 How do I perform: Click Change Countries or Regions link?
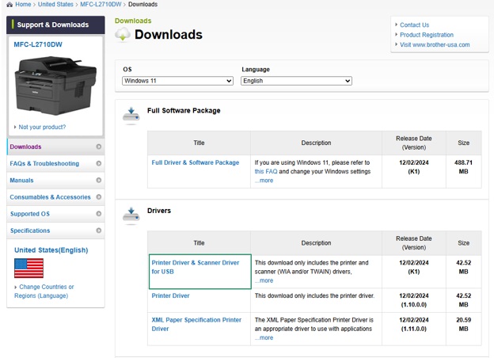pos(44,291)
